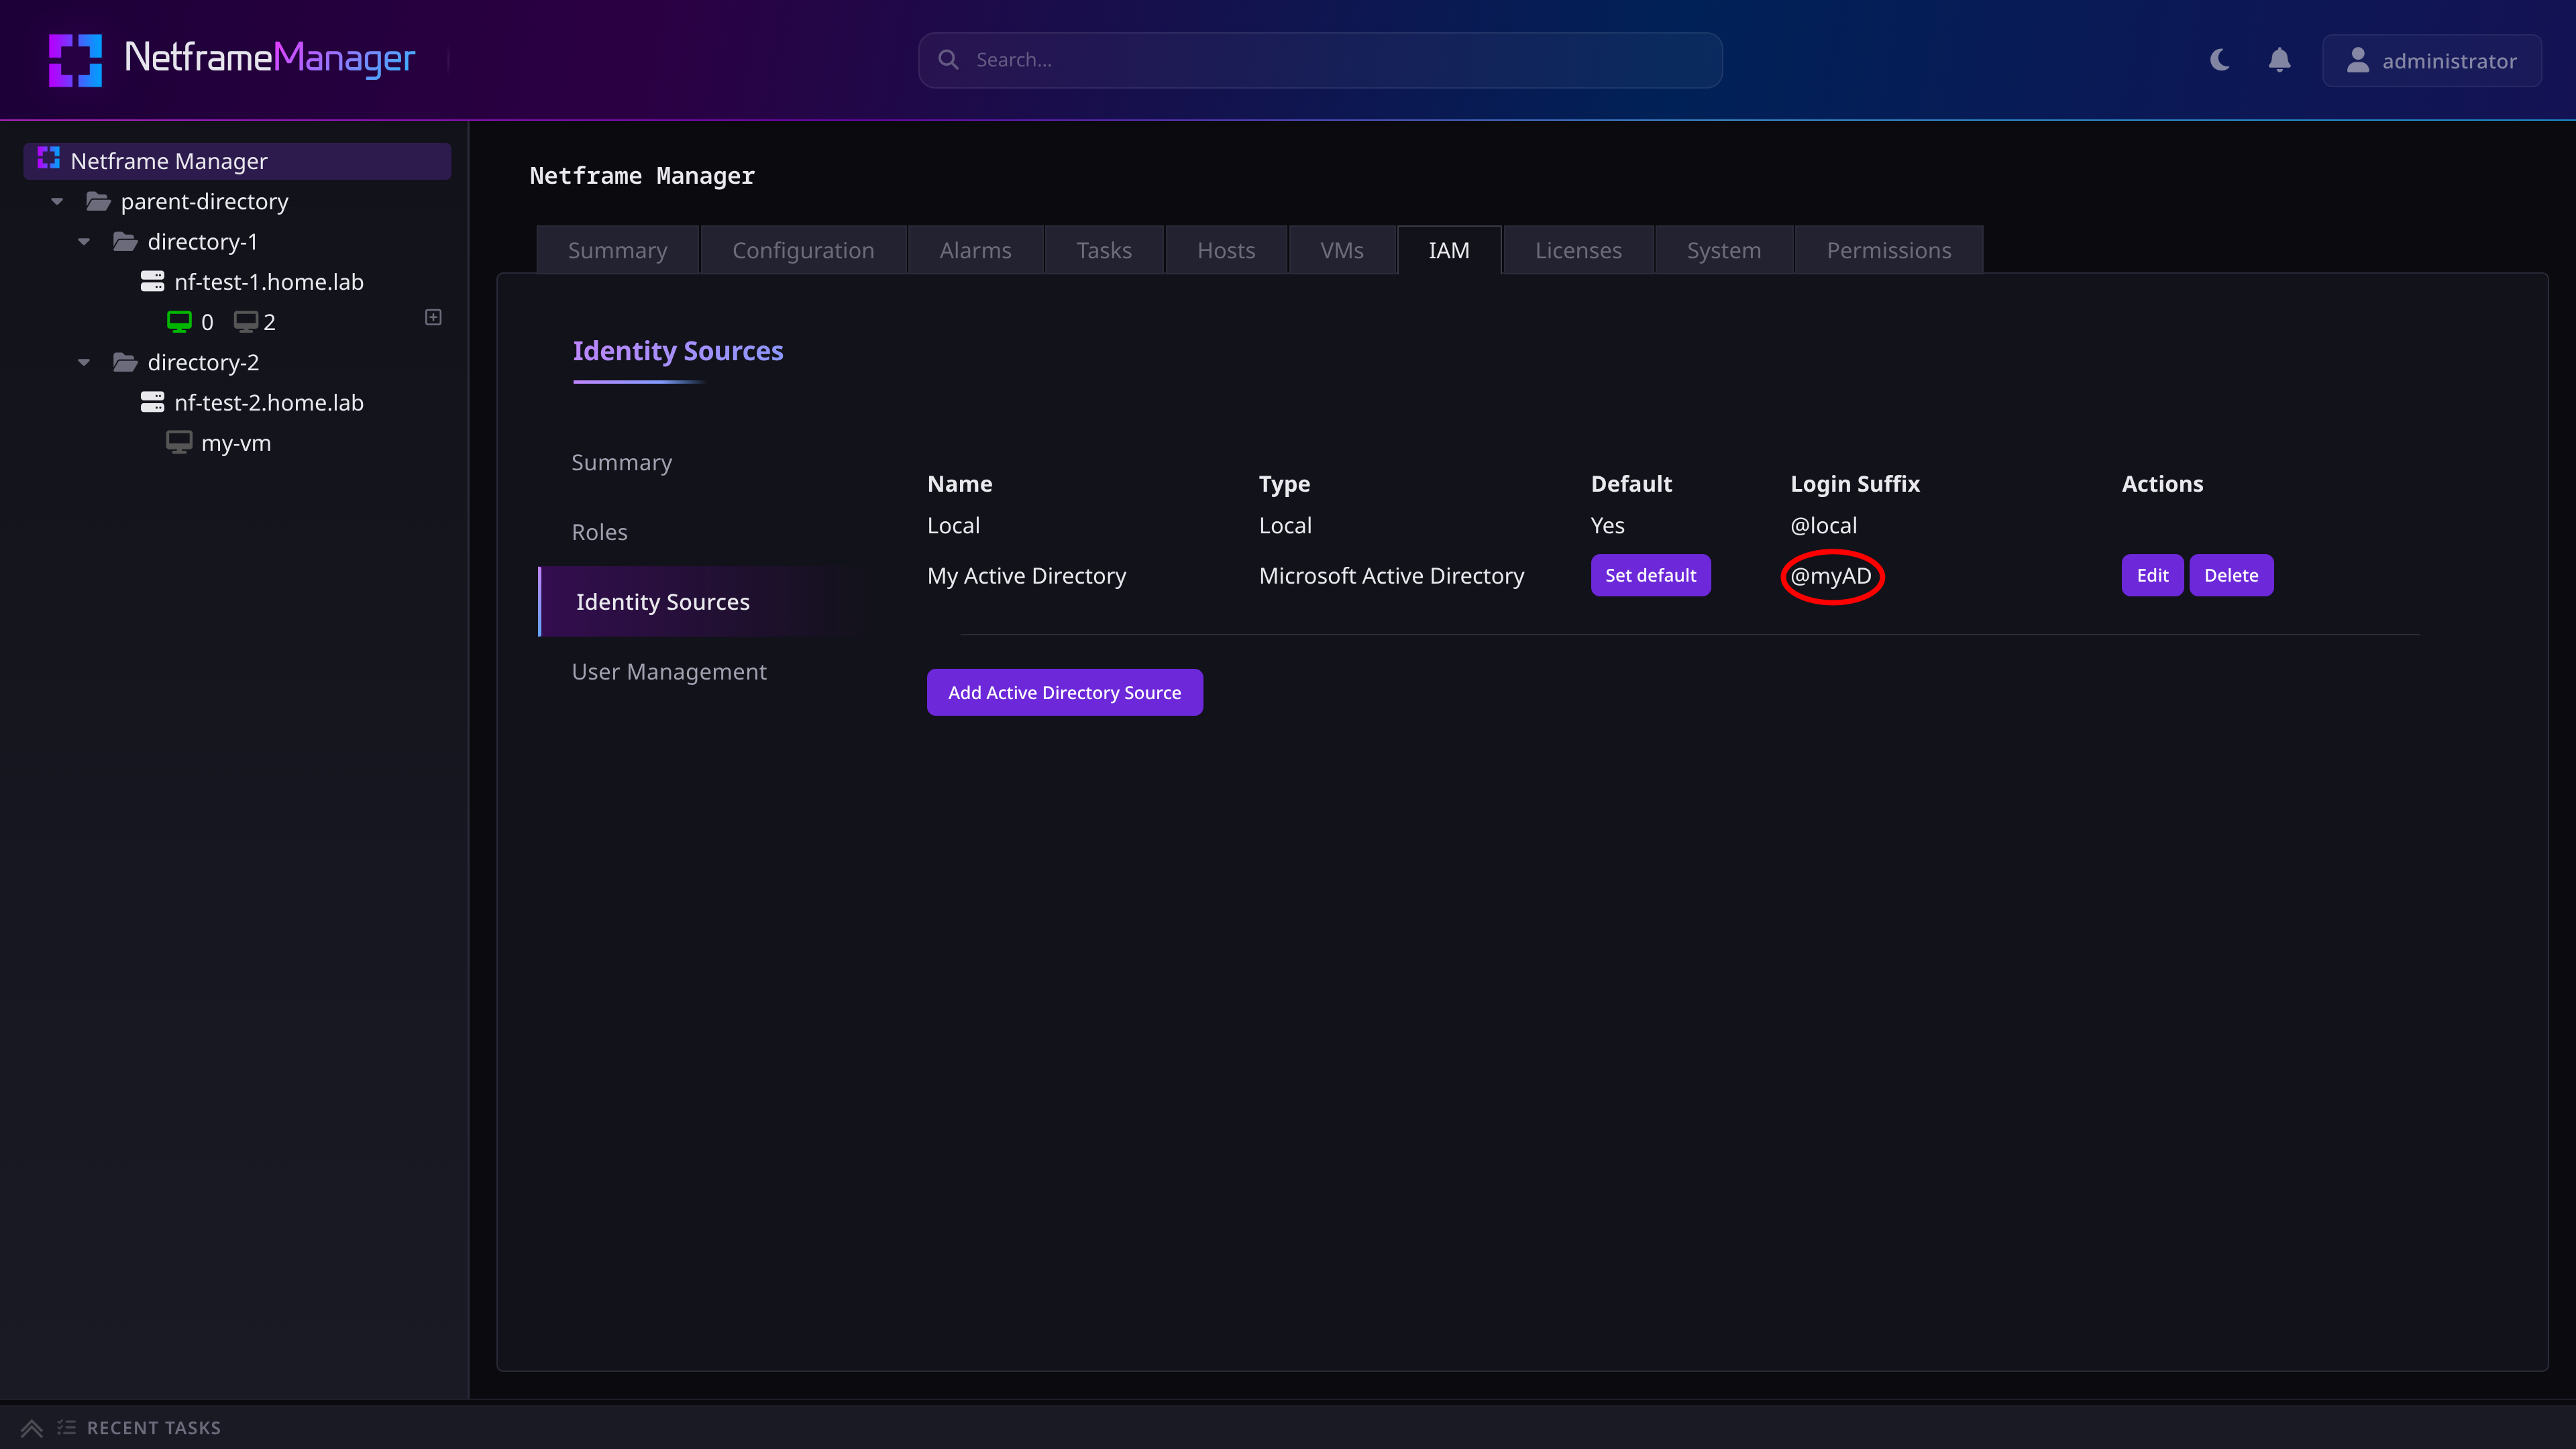2576x1449 pixels.
Task: Collapse the directory-1 tree node
Action: pos(84,242)
